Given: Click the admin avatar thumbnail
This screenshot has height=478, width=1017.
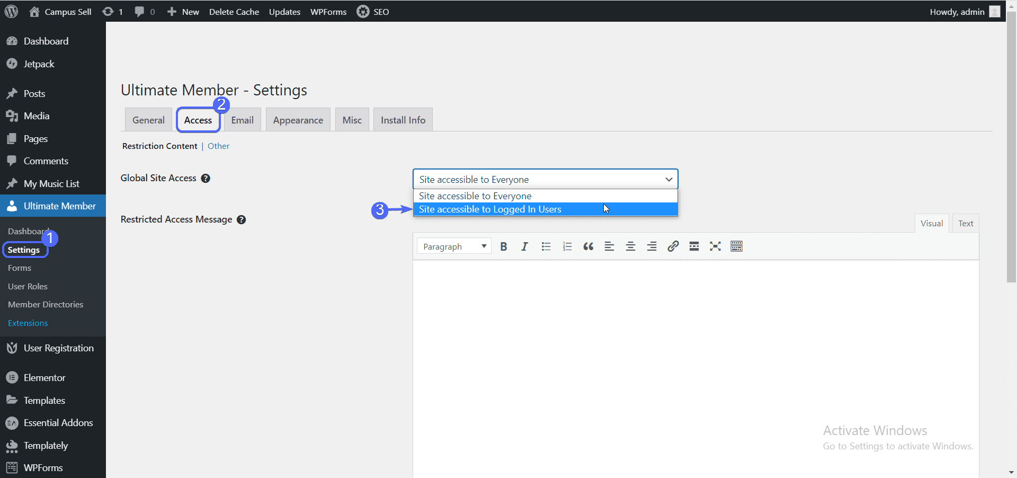Looking at the screenshot, I should point(995,12).
